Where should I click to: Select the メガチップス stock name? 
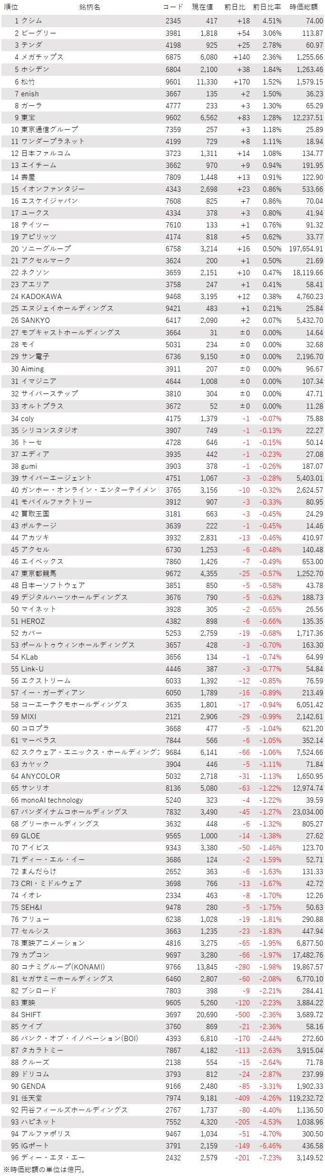pos(42,57)
